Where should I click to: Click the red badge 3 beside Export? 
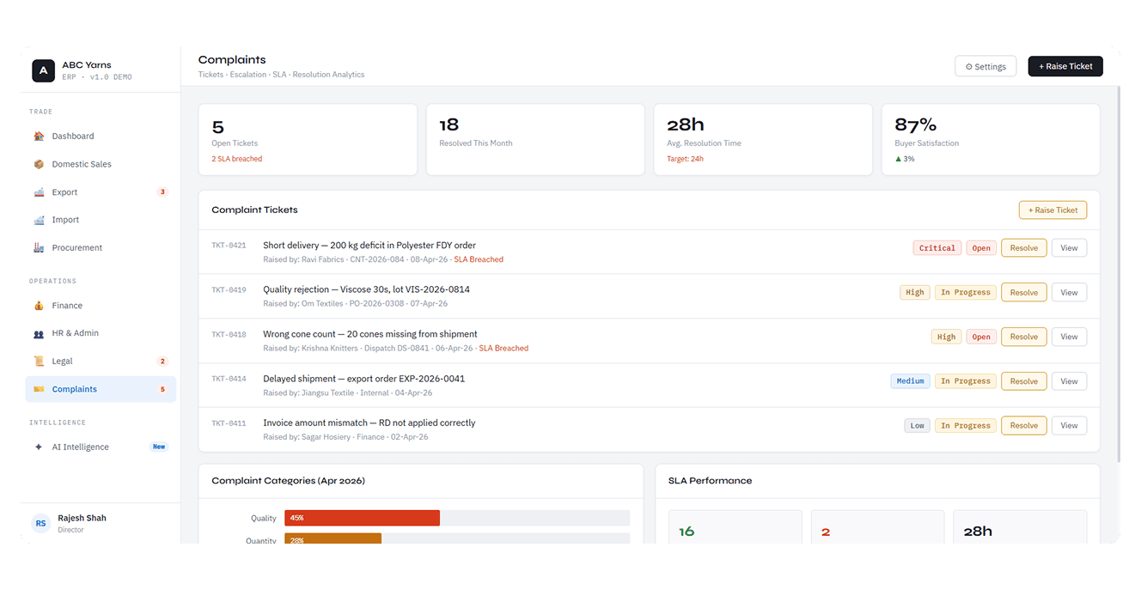point(162,192)
